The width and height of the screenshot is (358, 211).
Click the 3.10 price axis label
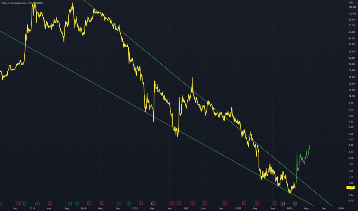tap(351, 145)
